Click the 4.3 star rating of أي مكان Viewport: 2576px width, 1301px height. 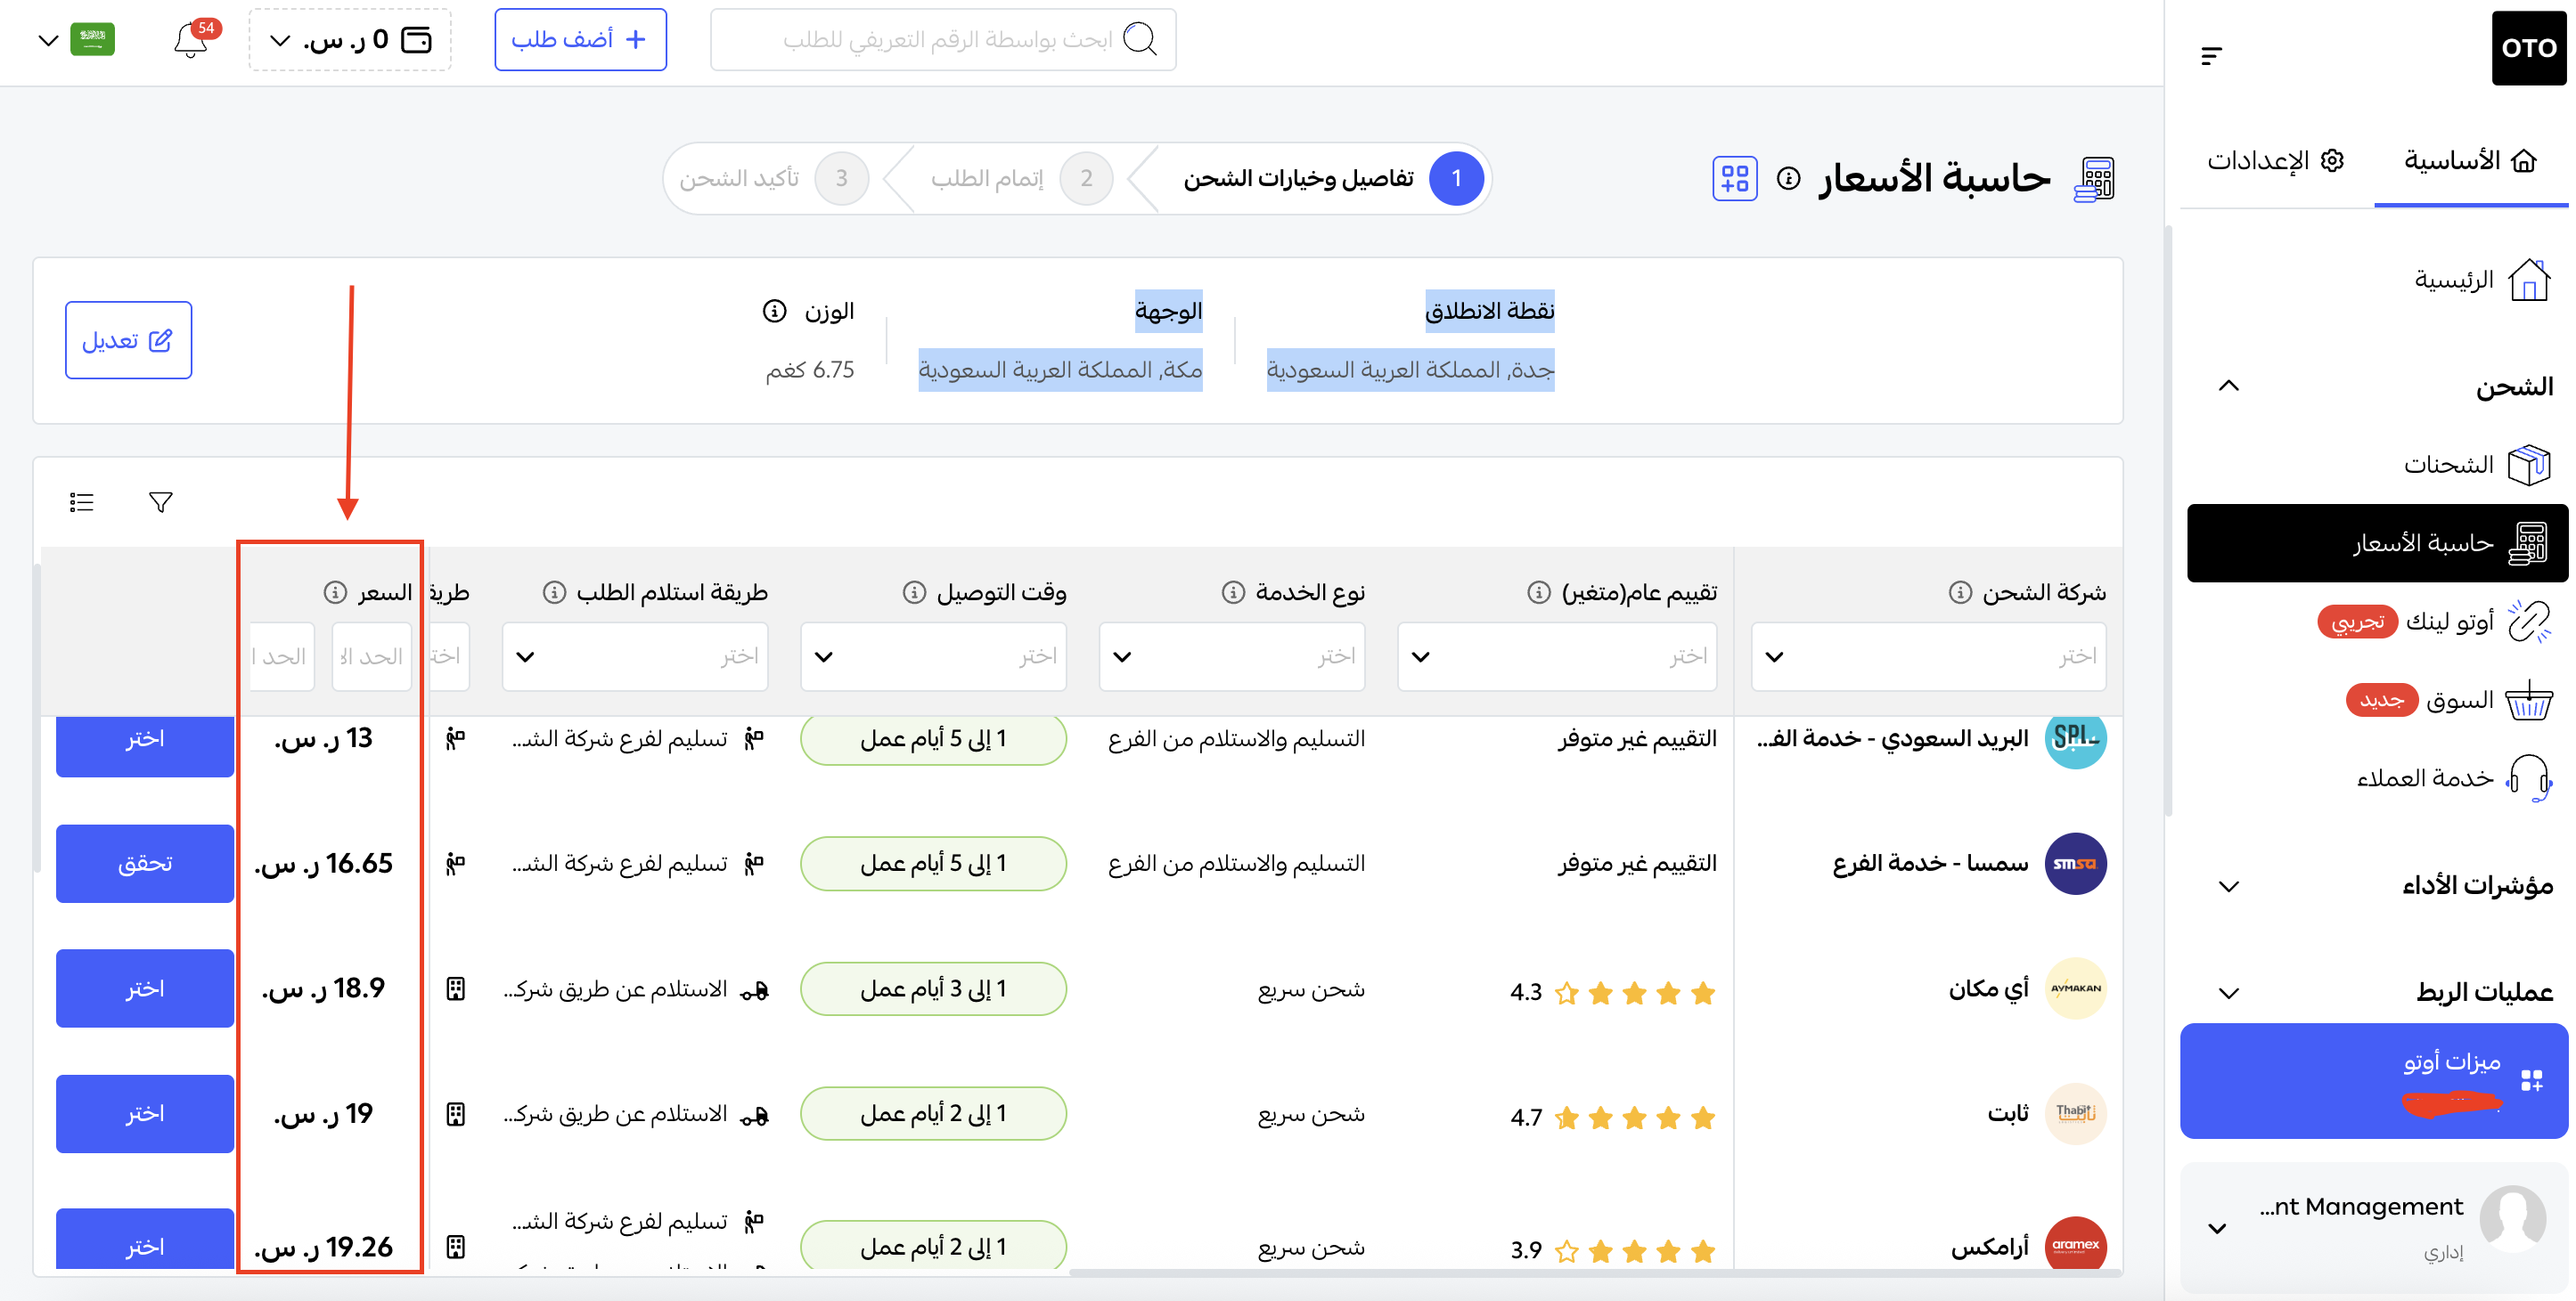[x=1612, y=992]
